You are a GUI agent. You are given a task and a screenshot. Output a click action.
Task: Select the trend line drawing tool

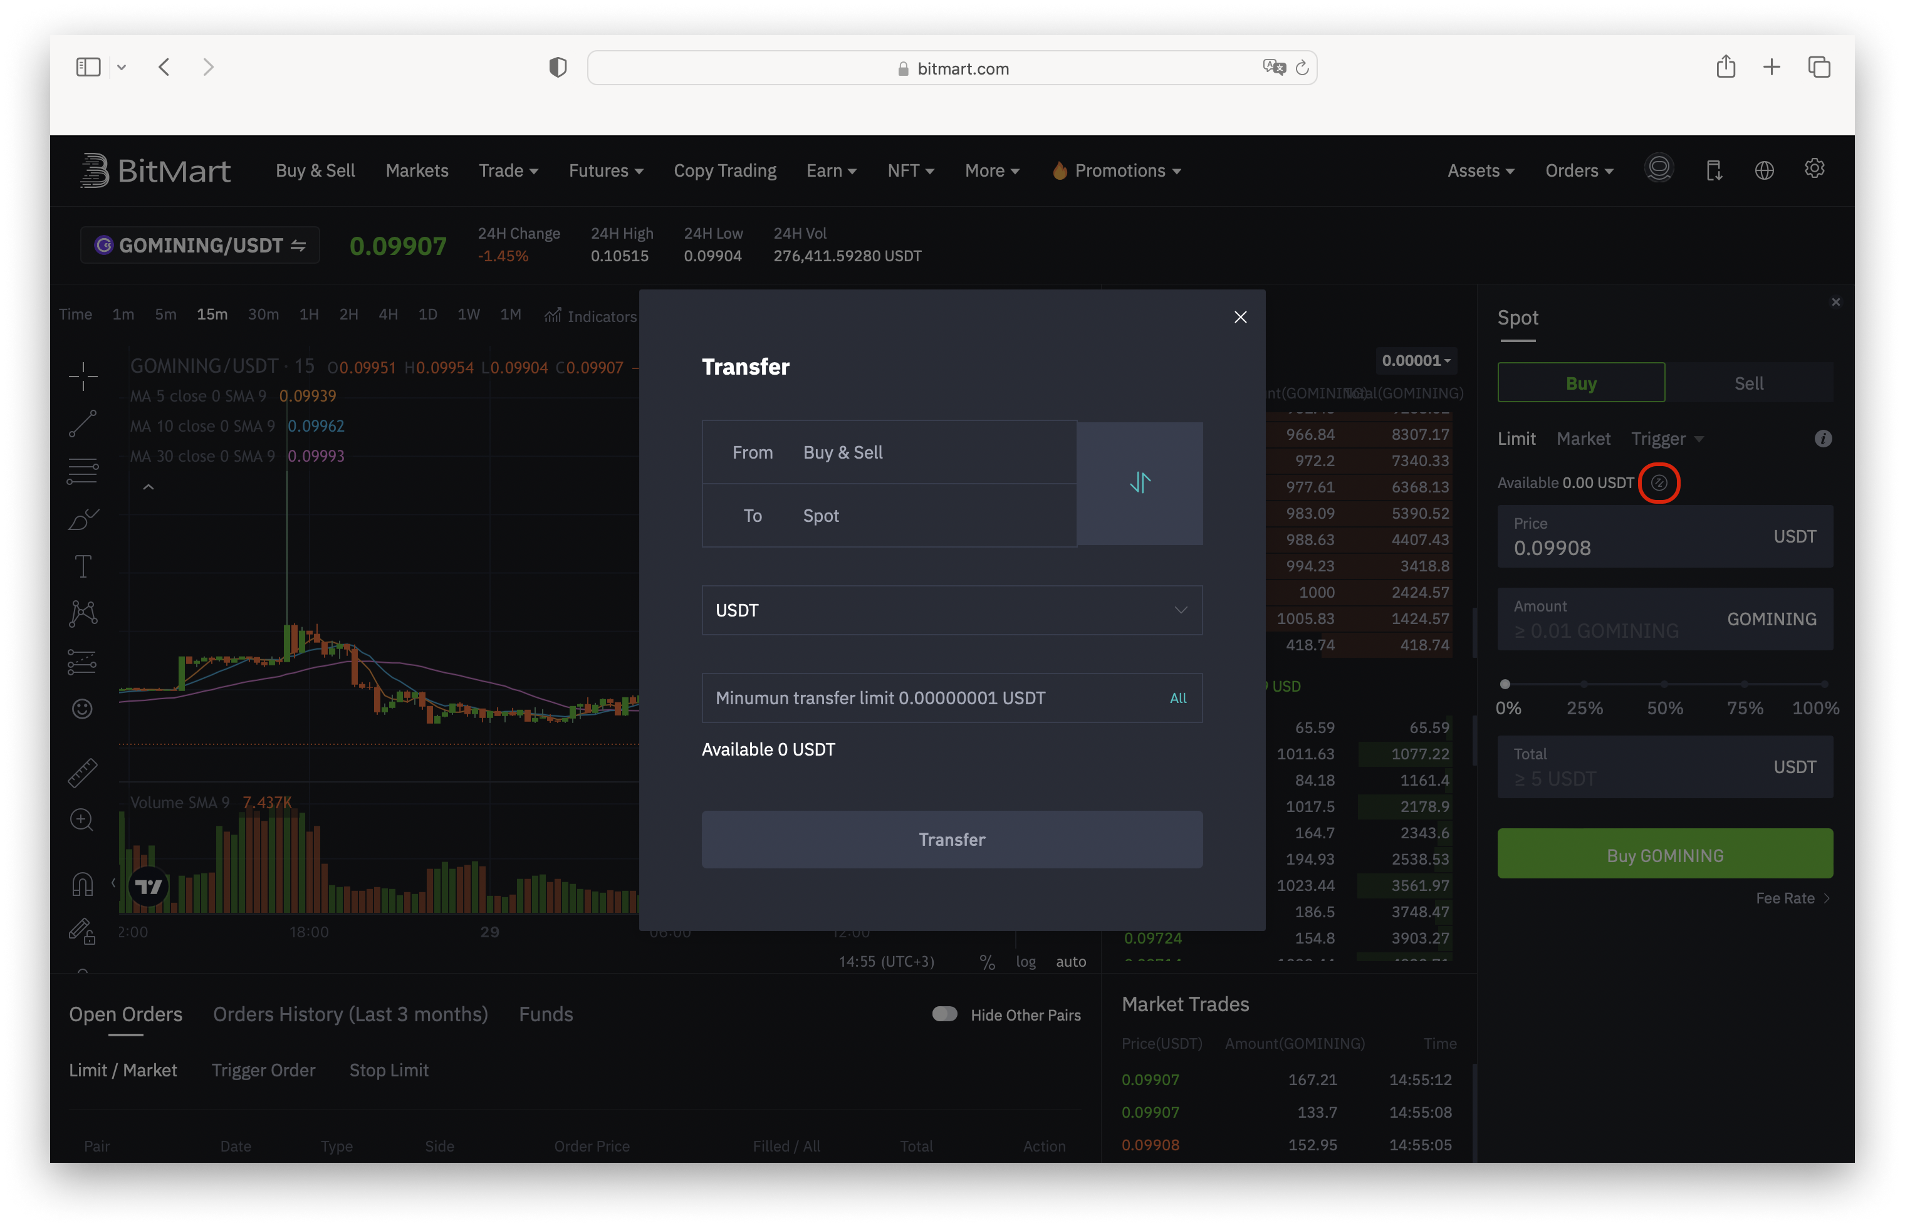(x=83, y=424)
